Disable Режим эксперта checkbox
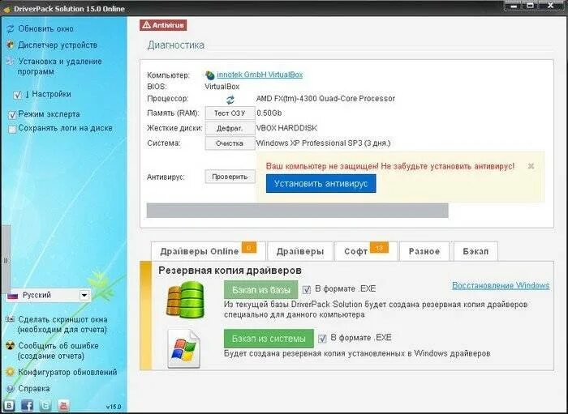 (x=12, y=115)
